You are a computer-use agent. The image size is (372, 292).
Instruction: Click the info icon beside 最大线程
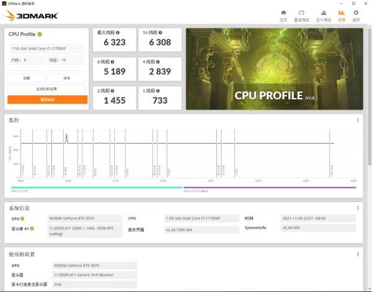(118, 33)
